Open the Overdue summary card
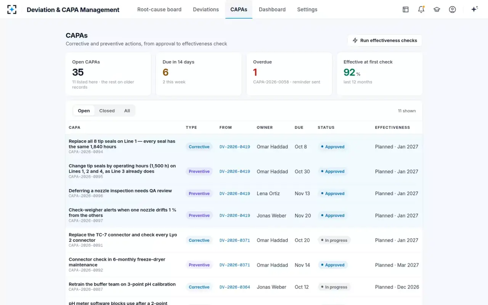Screen dimensions: 488x305 pyautogui.click(x=289, y=74)
